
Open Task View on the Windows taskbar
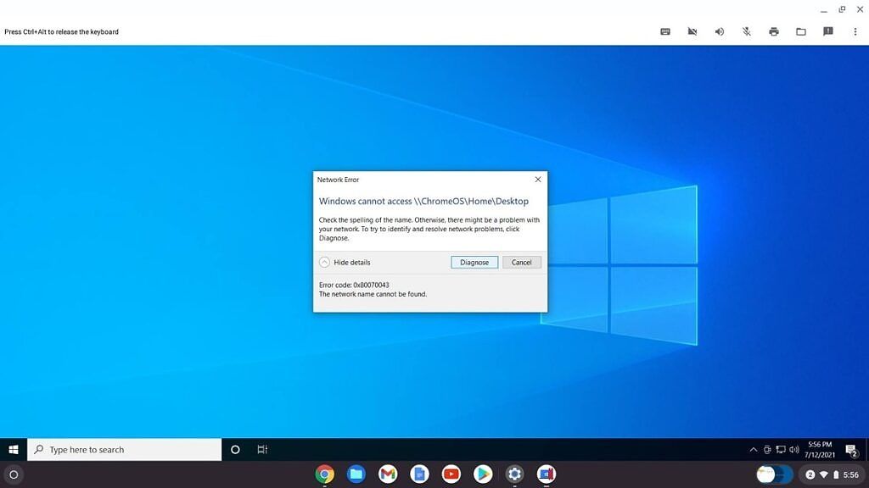(x=263, y=449)
